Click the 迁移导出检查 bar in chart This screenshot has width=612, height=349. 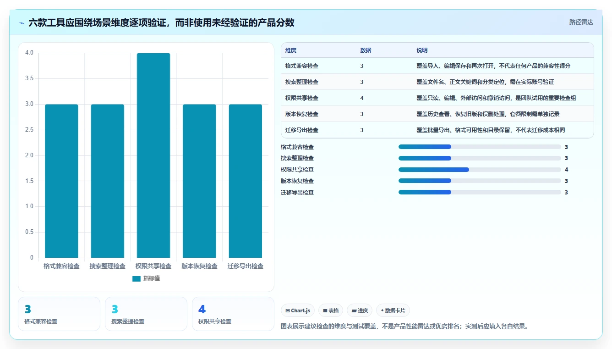[246, 181]
